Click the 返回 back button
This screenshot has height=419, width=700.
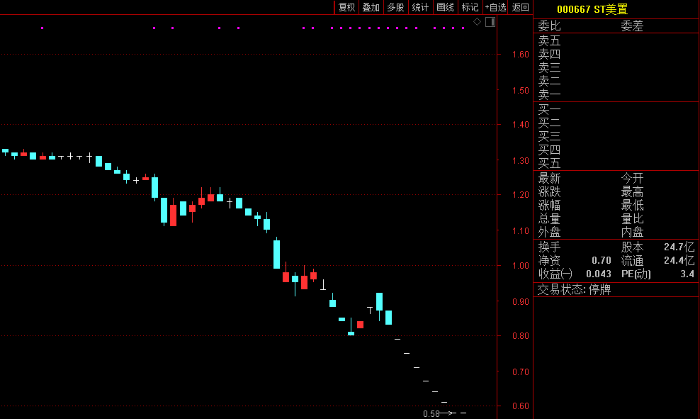(521, 7)
